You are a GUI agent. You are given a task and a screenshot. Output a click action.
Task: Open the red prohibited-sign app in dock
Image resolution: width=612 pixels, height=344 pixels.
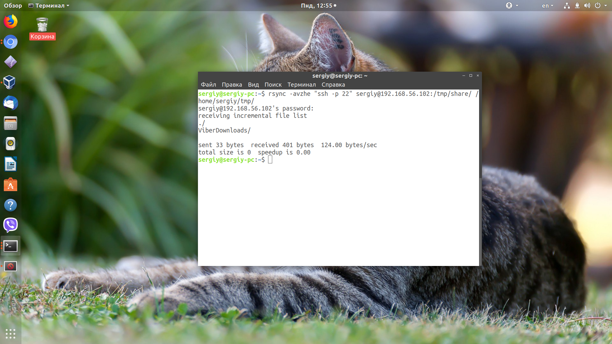pos(11,266)
